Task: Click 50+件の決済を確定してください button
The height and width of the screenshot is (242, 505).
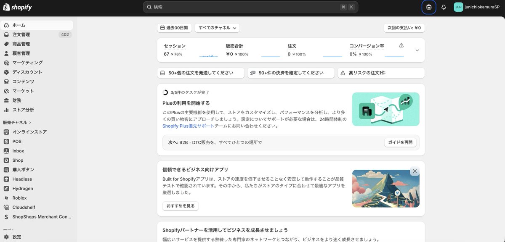Action: [291, 73]
